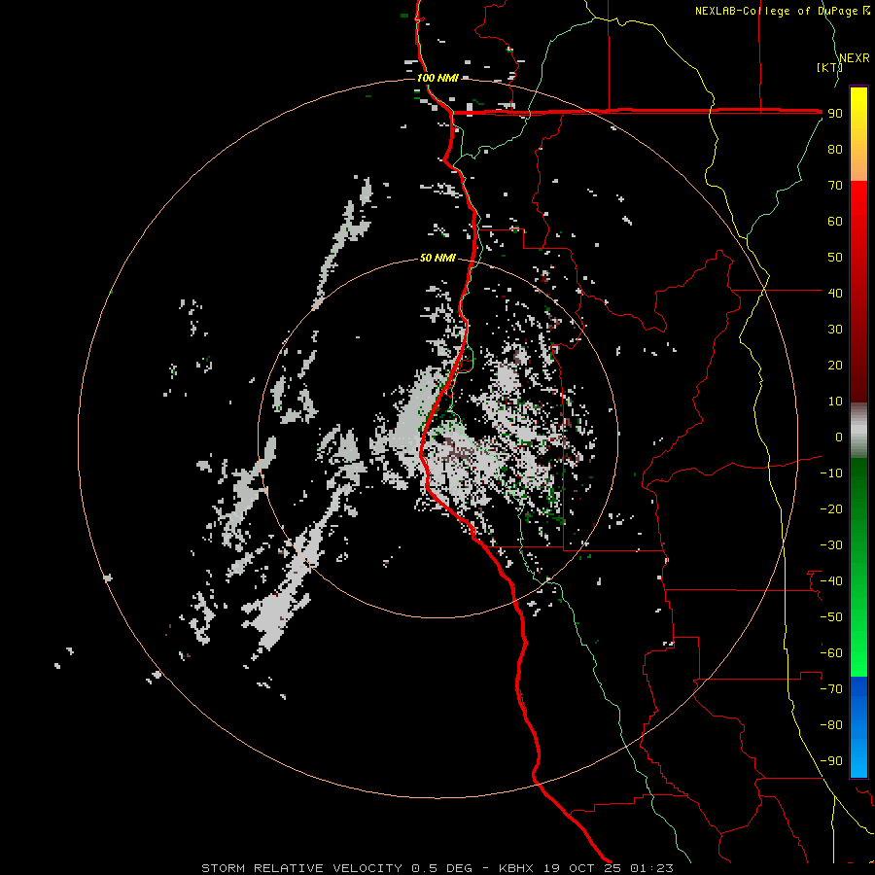Pick the dark green segment near -20

(x=858, y=503)
